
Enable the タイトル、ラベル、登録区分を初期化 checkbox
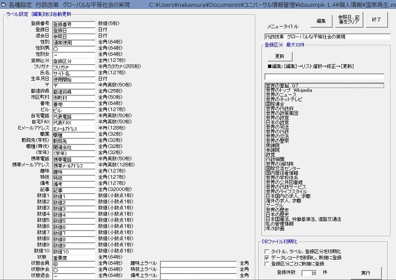coord(267,252)
